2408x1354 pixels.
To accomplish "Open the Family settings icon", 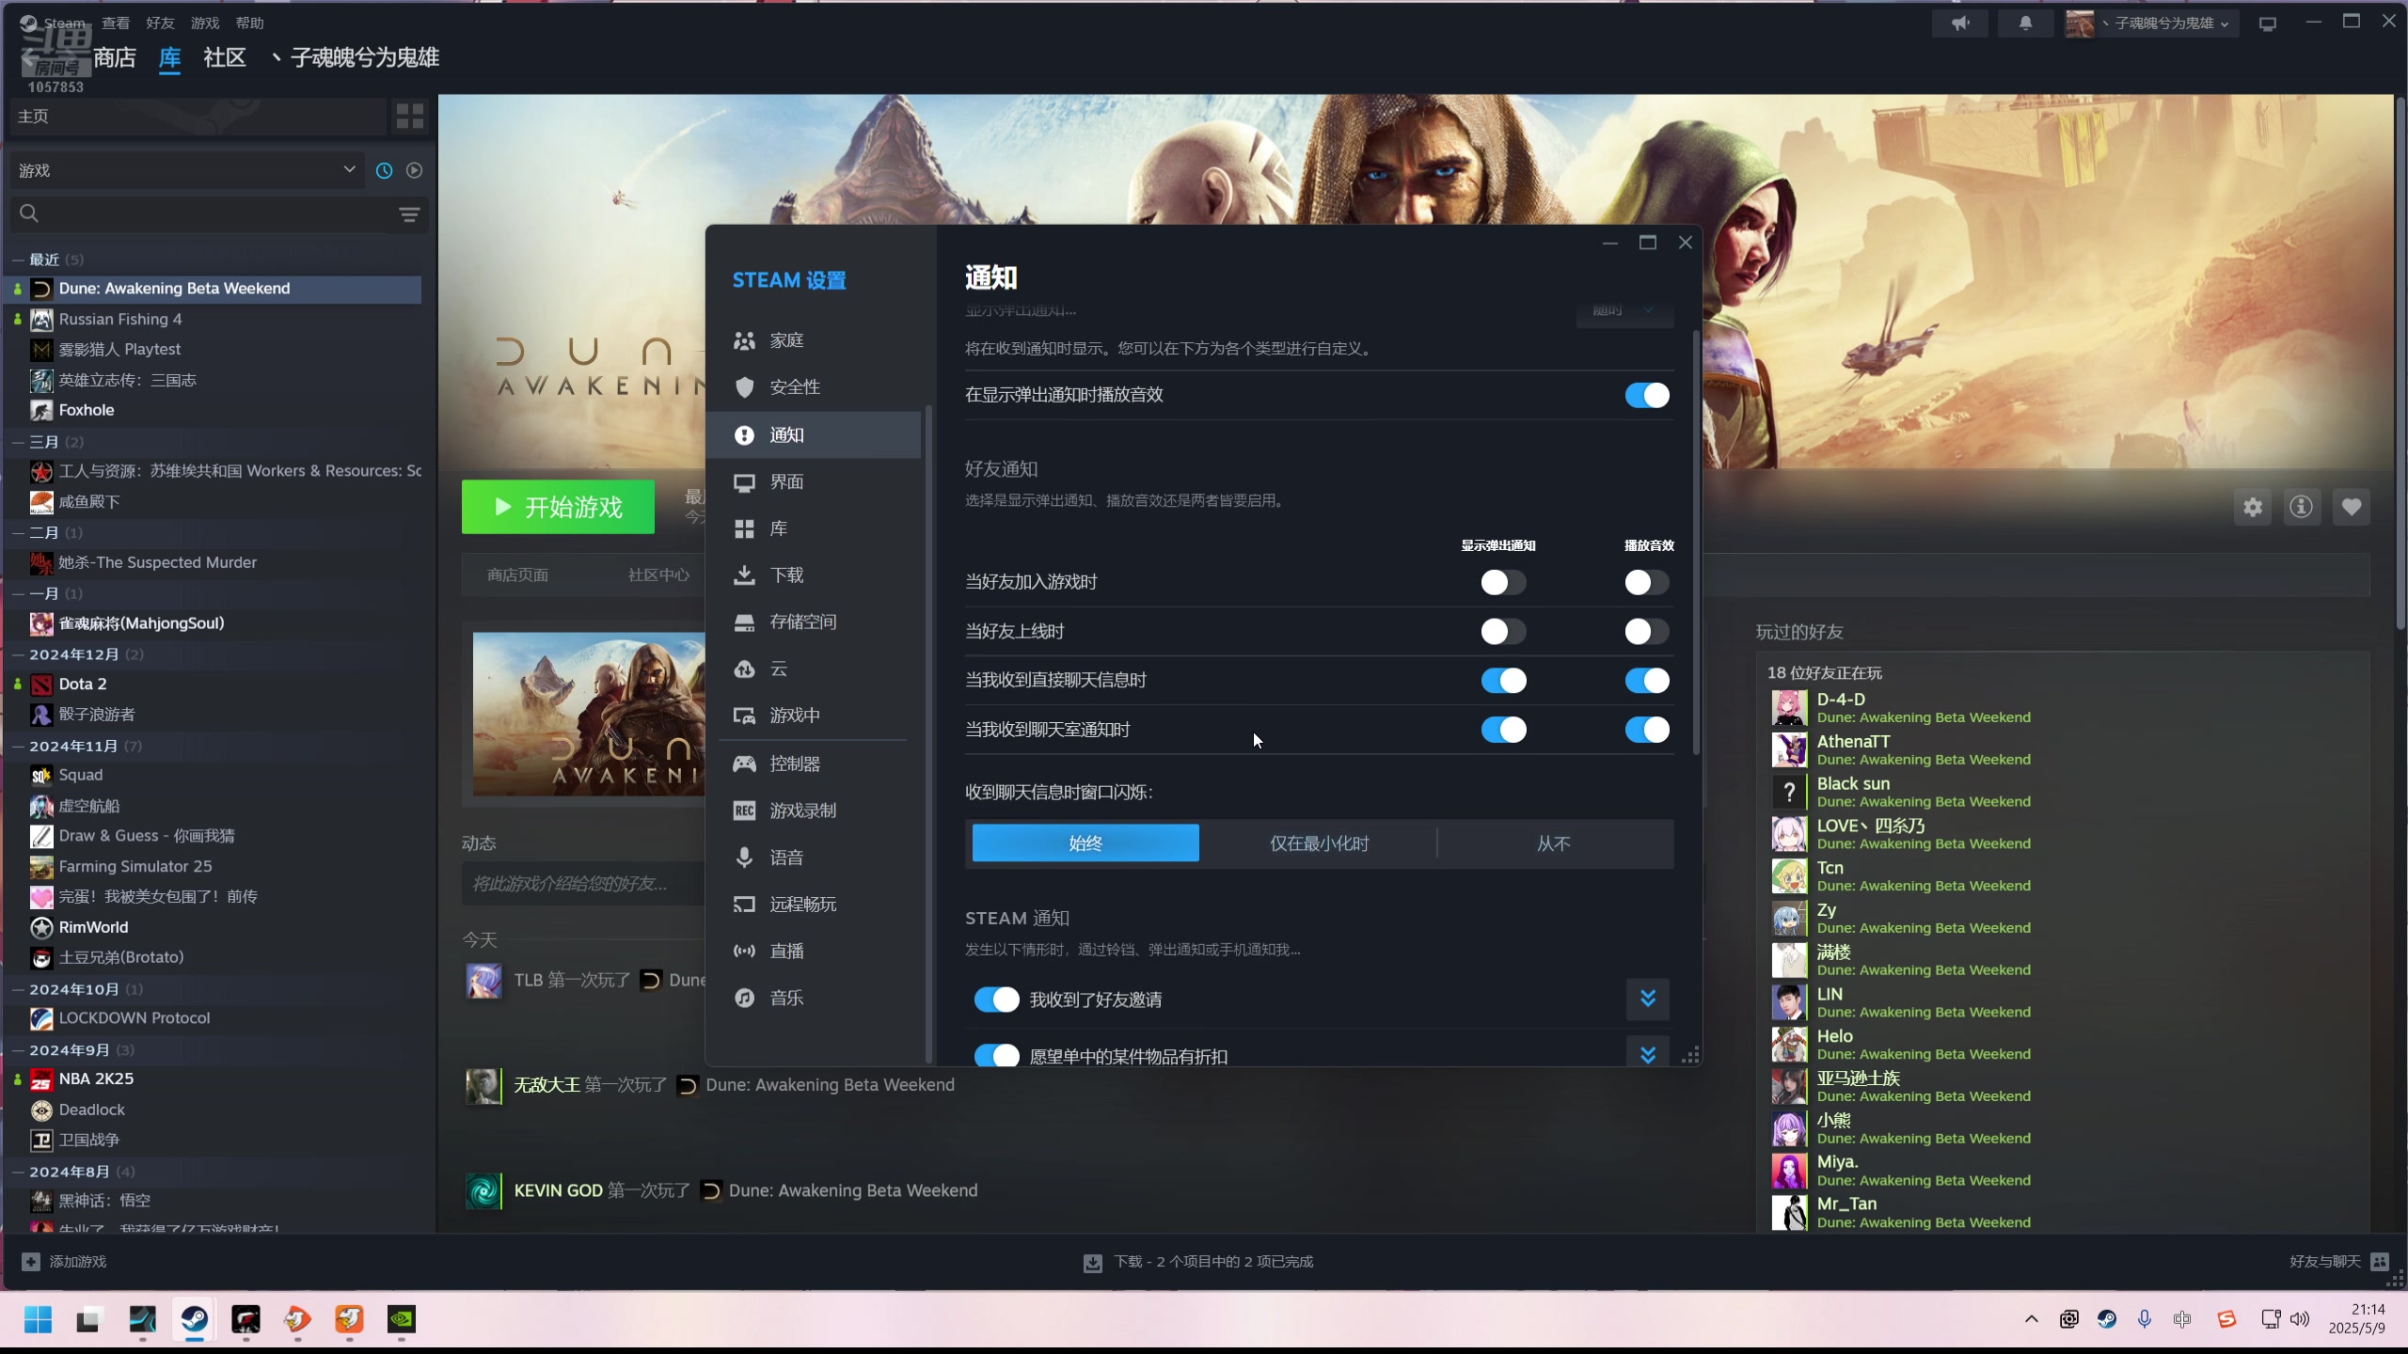I will point(744,340).
